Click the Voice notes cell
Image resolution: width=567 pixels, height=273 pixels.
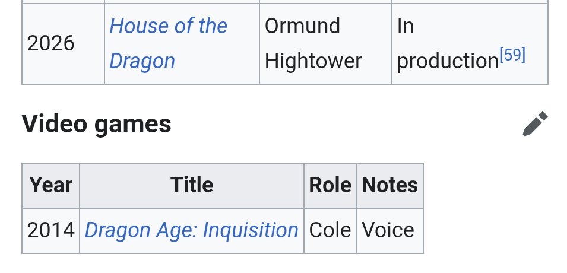click(390, 231)
